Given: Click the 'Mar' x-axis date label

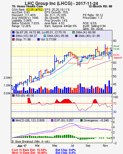Looking at the screenshot, I should click(37, 146).
